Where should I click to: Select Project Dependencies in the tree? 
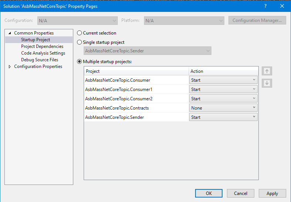click(x=42, y=46)
